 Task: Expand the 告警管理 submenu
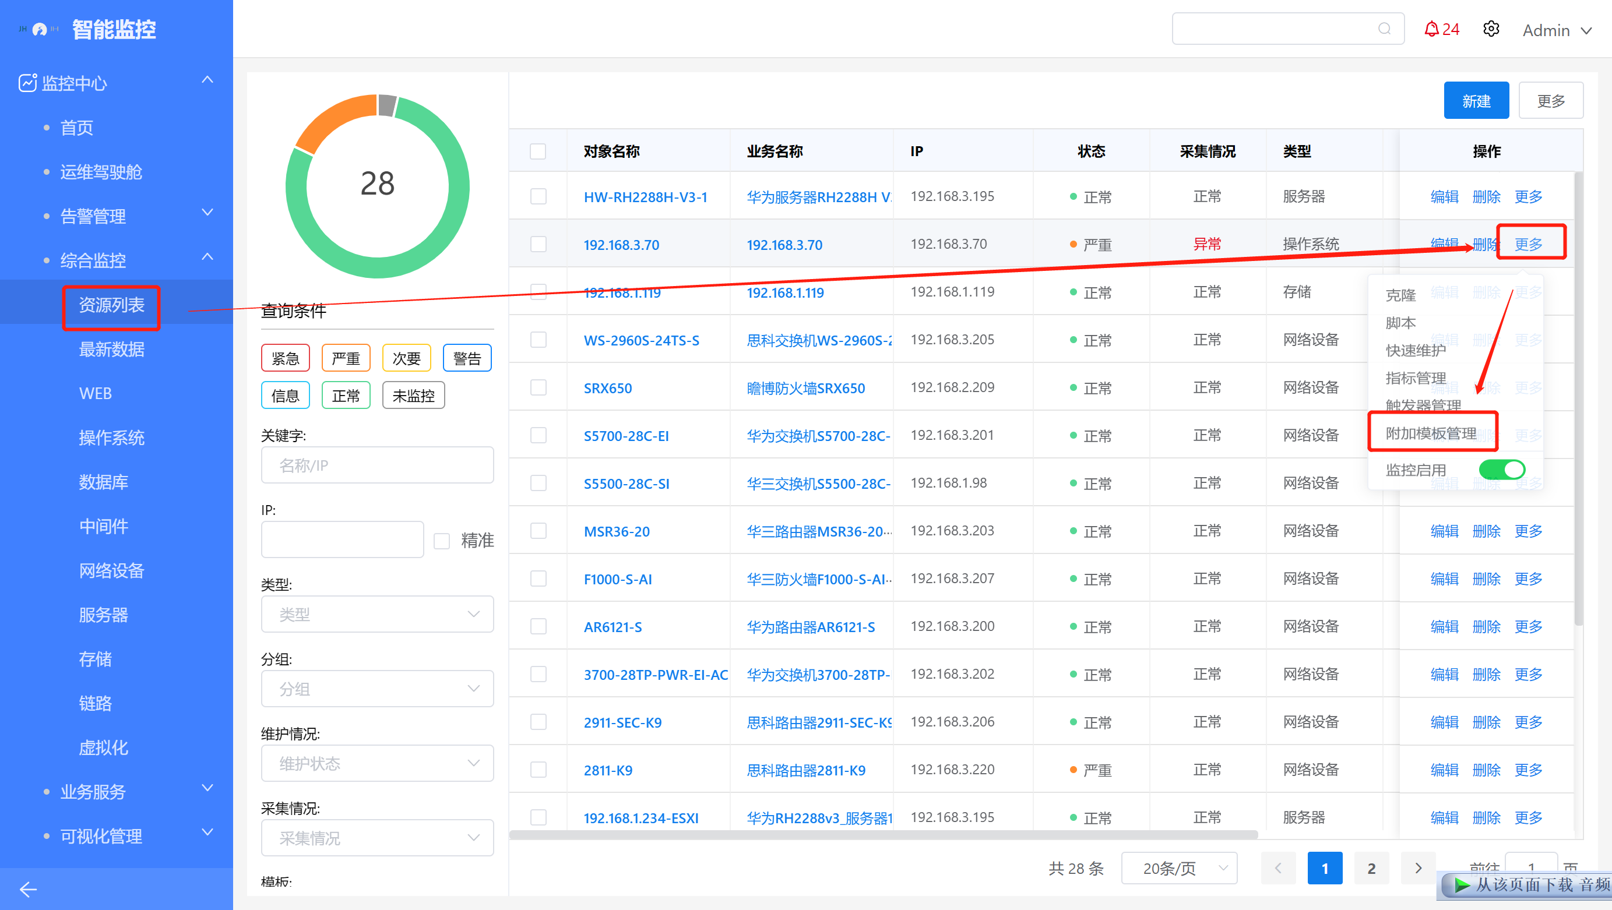(207, 213)
